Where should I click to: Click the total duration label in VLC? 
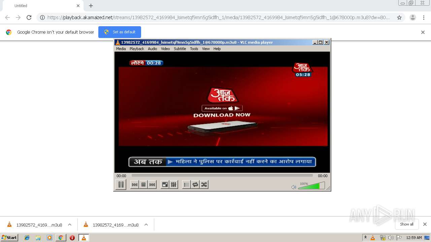(323, 176)
